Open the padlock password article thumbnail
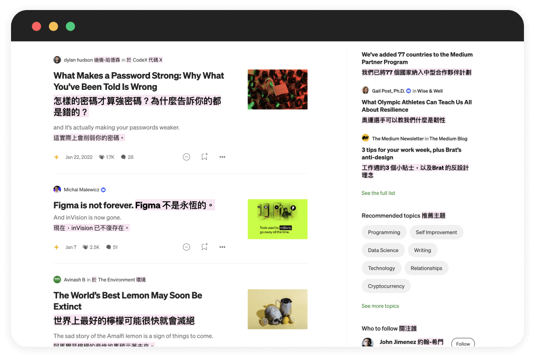 coord(278,89)
